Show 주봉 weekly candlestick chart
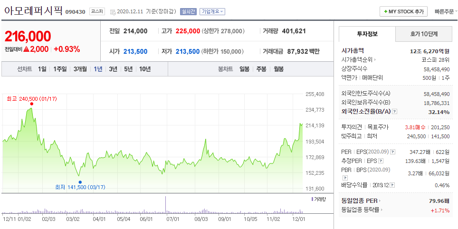 pos(261,69)
